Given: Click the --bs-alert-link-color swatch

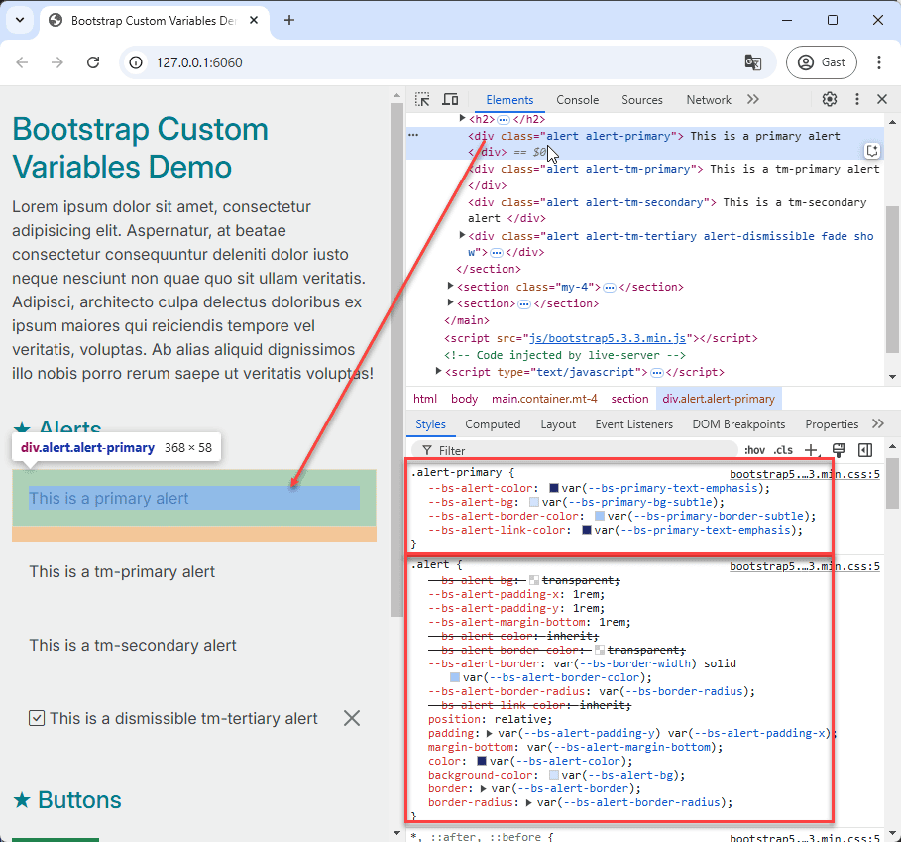Looking at the screenshot, I should click(x=587, y=530).
